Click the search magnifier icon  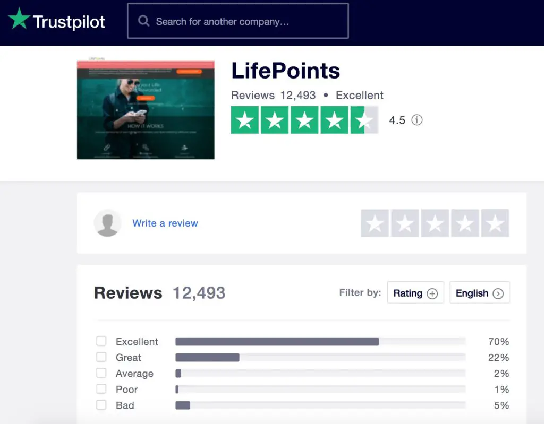click(143, 21)
